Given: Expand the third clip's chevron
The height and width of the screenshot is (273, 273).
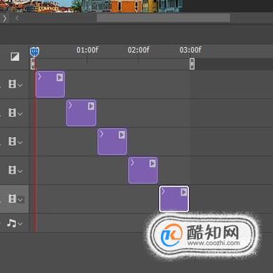Looking at the screenshot, I should [x=101, y=134].
